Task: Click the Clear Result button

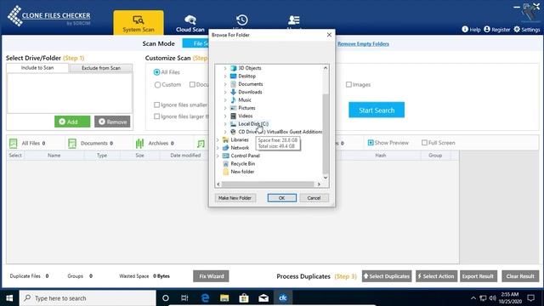Action: (520, 276)
